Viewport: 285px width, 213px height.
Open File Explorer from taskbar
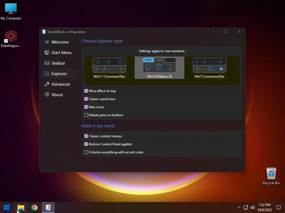pos(21,207)
